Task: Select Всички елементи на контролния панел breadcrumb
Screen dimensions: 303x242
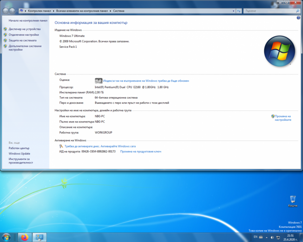Action: [82, 11]
